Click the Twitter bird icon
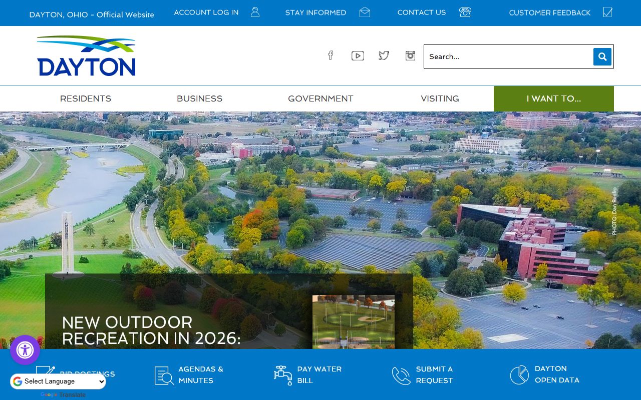Image resolution: width=641 pixels, height=400 pixels. pos(384,55)
